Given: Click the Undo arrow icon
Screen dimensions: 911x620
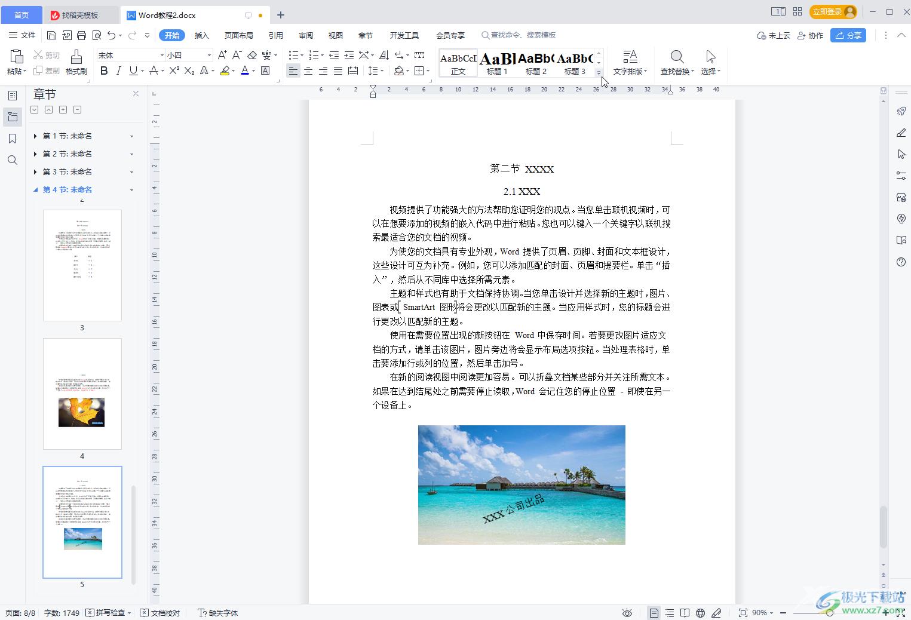Looking at the screenshot, I should pyautogui.click(x=111, y=35).
